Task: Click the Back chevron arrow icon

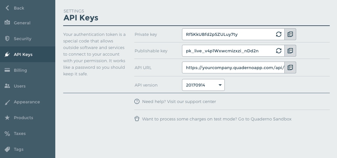Action: click(x=7, y=8)
